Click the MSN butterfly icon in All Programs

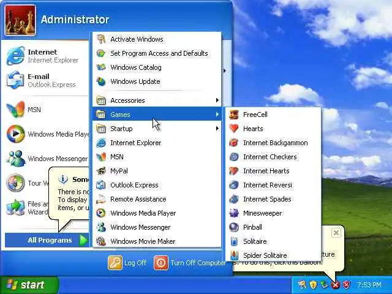[101, 157]
